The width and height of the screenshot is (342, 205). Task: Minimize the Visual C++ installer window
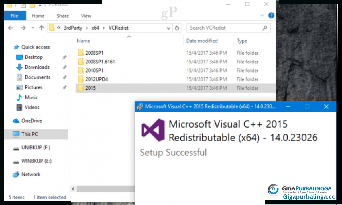click(288, 107)
